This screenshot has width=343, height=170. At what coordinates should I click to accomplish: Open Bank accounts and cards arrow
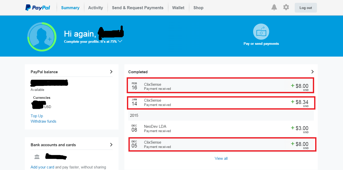point(111,145)
